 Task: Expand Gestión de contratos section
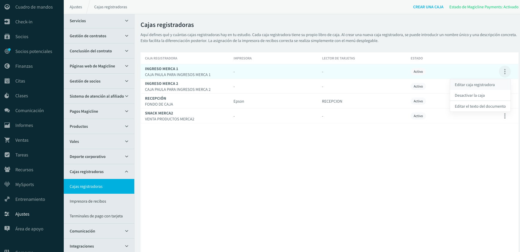(x=99, y=36)
